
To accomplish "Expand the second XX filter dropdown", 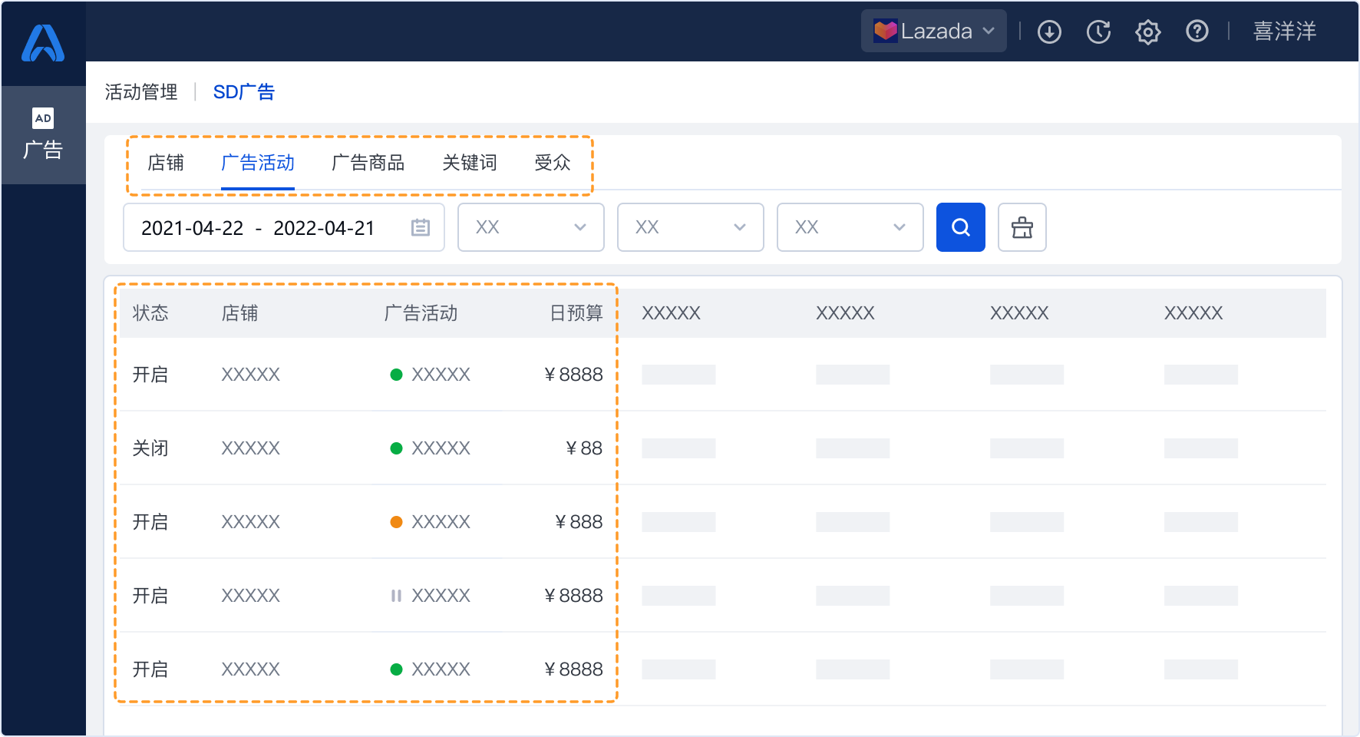I will point(691,227).
